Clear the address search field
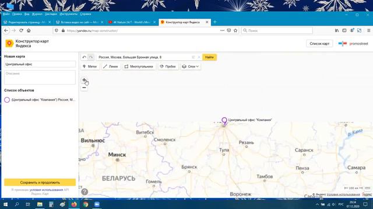 (199, 57)
